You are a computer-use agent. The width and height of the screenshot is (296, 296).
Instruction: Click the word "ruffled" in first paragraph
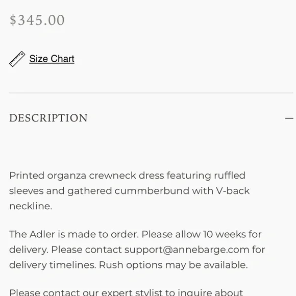coord(230,176)
